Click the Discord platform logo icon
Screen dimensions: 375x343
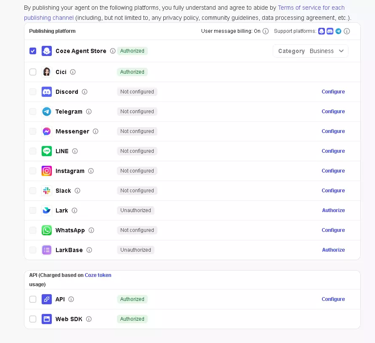coord(47,92)
